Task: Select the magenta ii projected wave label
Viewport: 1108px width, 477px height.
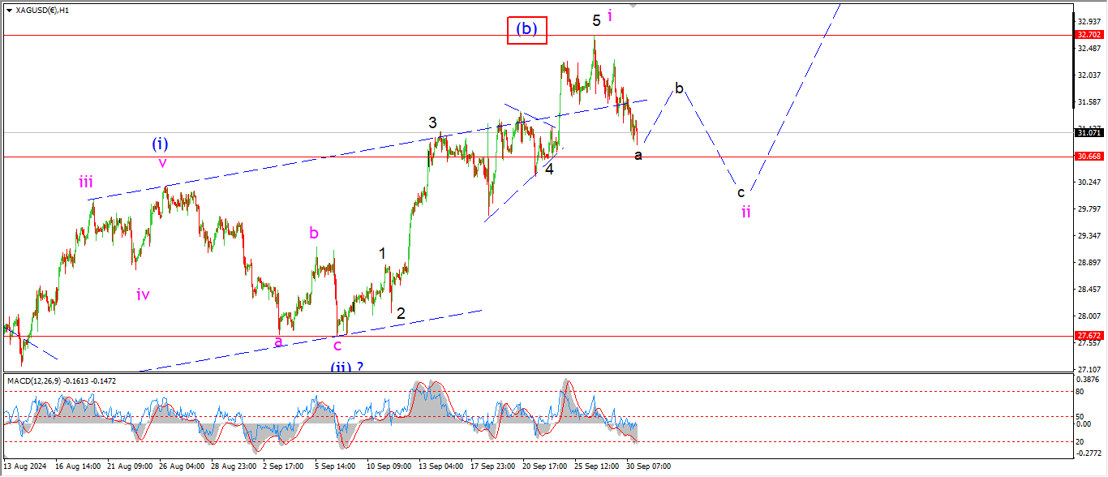Action: (745, 212)
